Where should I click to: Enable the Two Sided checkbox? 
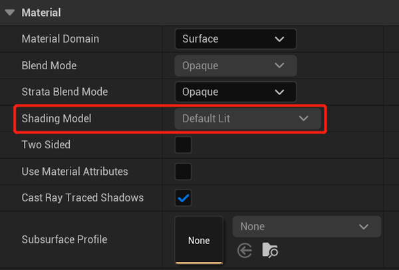(x=183, y=145)
